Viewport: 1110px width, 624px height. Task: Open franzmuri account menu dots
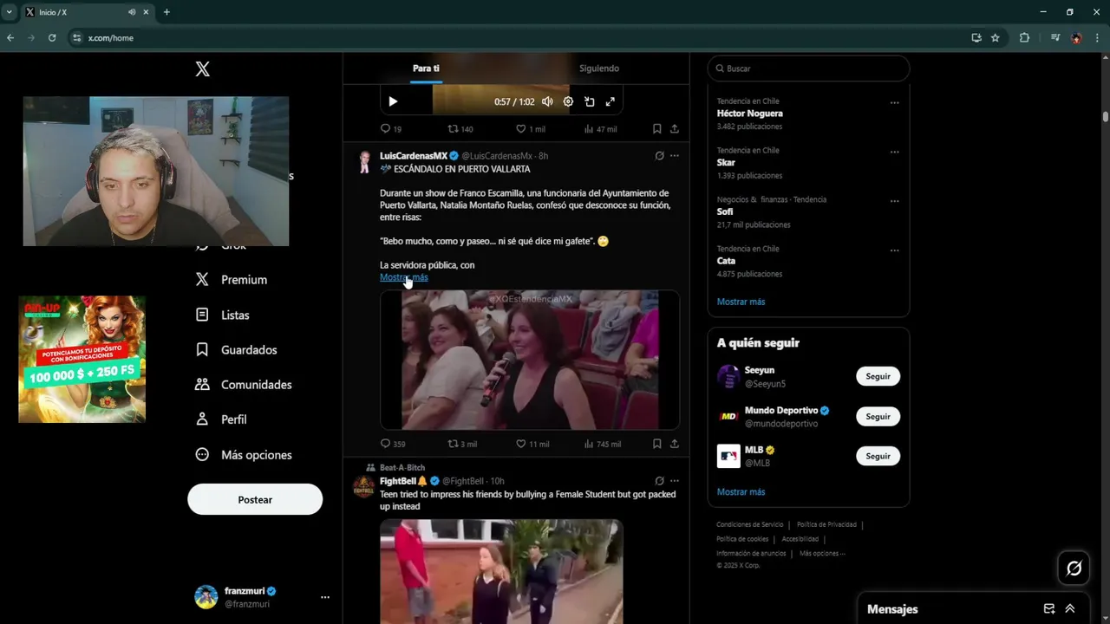click(x=325, y=597)
